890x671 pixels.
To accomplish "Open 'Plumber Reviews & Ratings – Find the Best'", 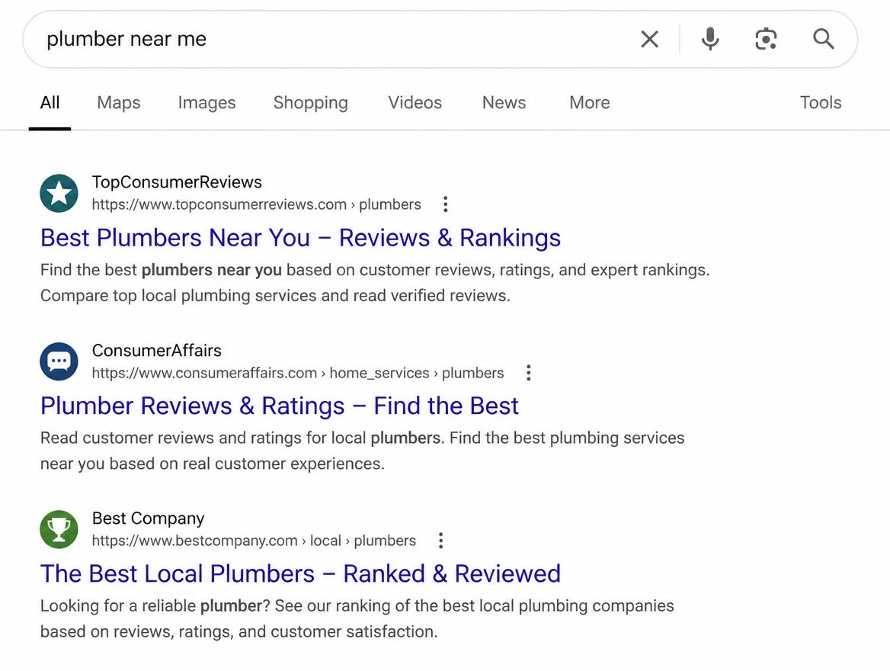I will 279,406.
